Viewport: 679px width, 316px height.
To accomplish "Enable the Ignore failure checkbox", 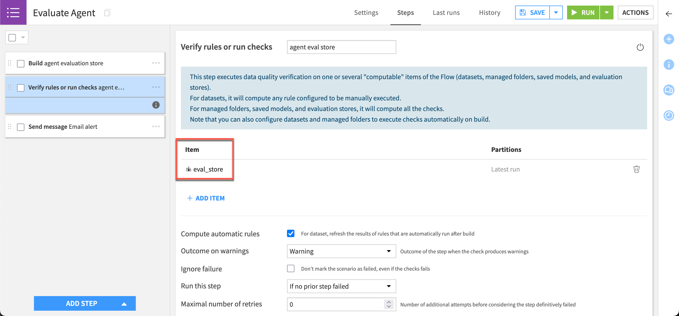I will (291, 268).
